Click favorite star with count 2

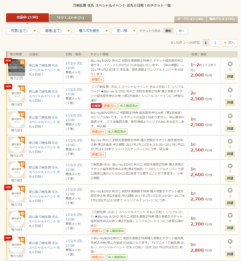(230, 190)
